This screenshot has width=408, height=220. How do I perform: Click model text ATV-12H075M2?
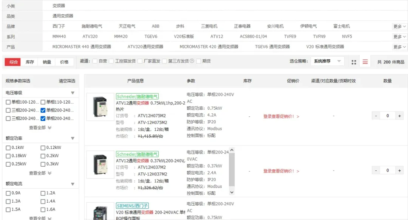point(153,122)
